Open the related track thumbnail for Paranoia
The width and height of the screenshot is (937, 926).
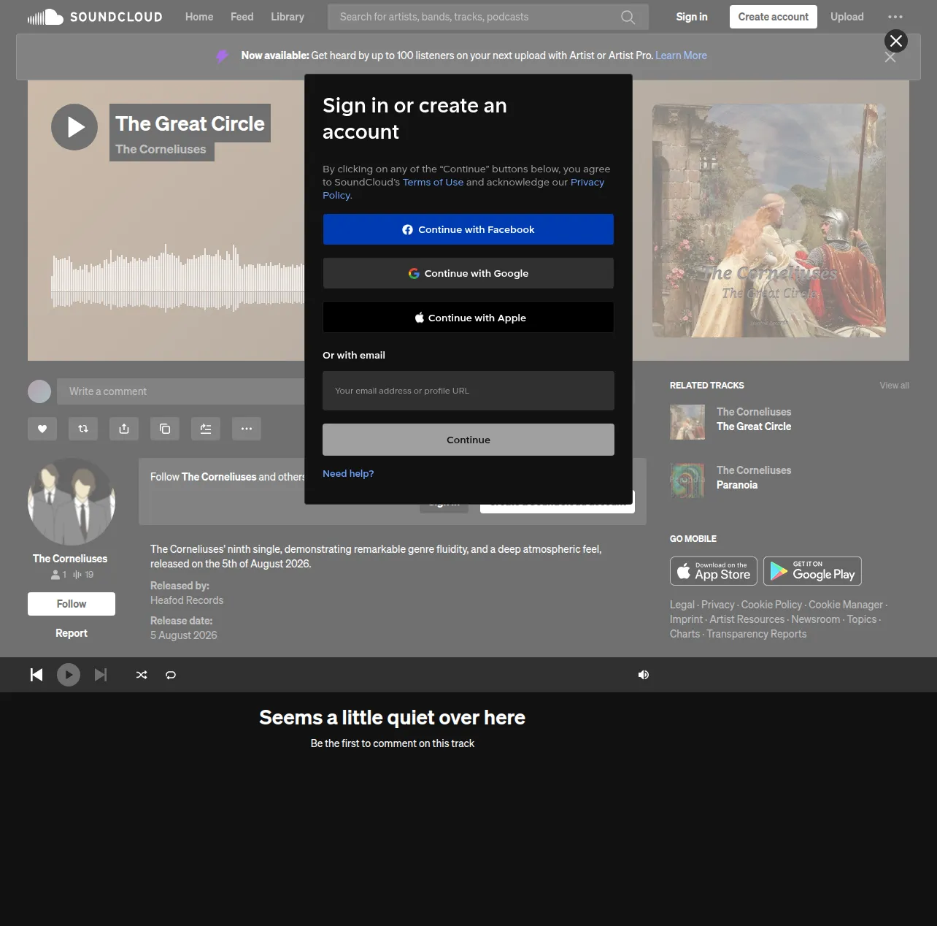687,481
